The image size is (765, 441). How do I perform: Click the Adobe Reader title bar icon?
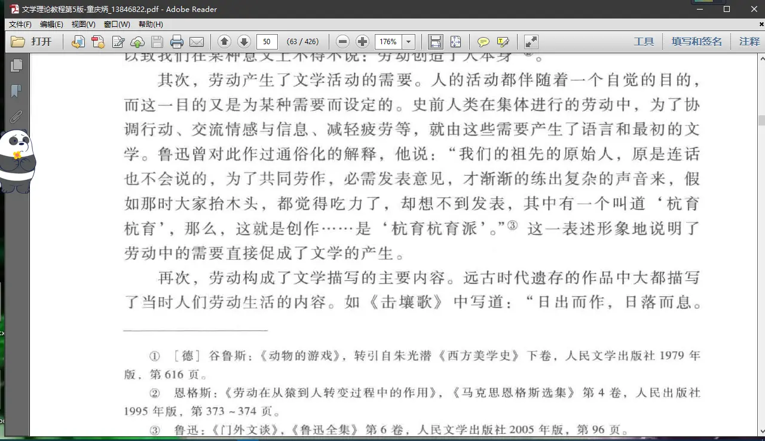[x=14, y=9]
